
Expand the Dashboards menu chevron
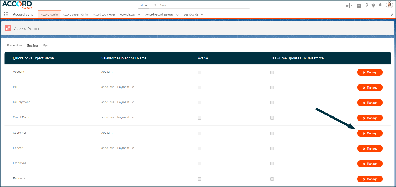click(202, 15)
